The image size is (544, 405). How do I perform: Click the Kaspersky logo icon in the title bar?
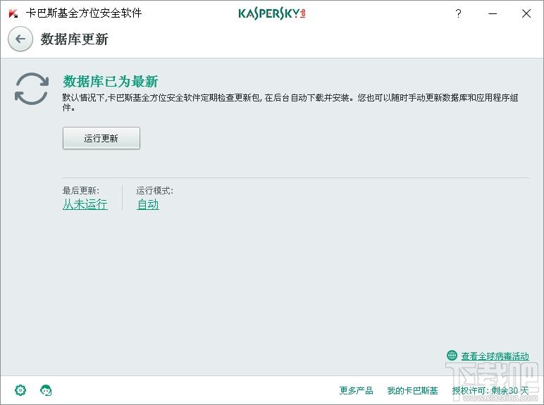(13, 13)
